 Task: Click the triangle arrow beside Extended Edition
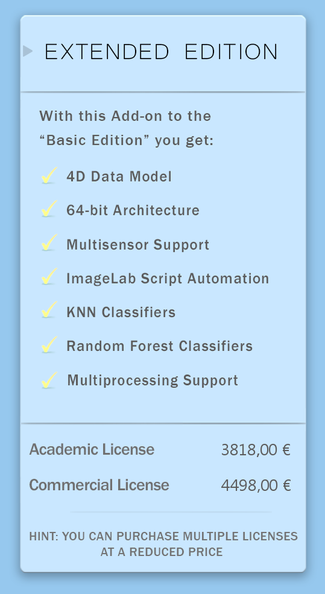[x=28, y=51]
